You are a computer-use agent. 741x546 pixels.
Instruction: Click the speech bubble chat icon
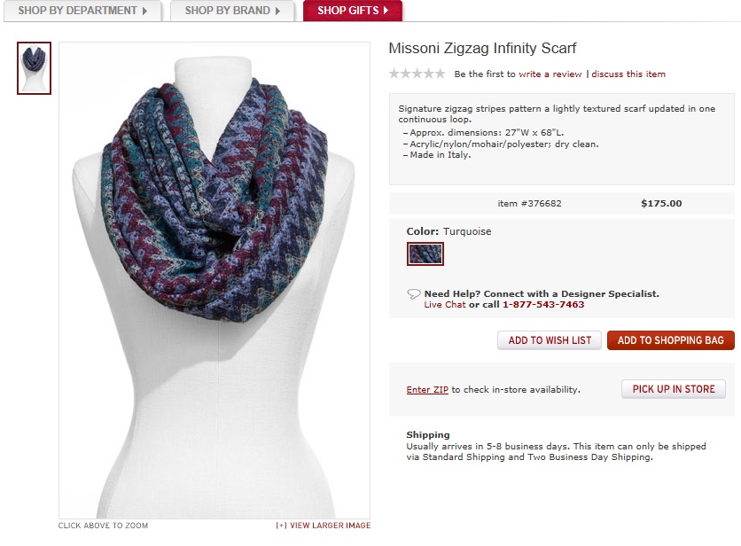[414, 293]
